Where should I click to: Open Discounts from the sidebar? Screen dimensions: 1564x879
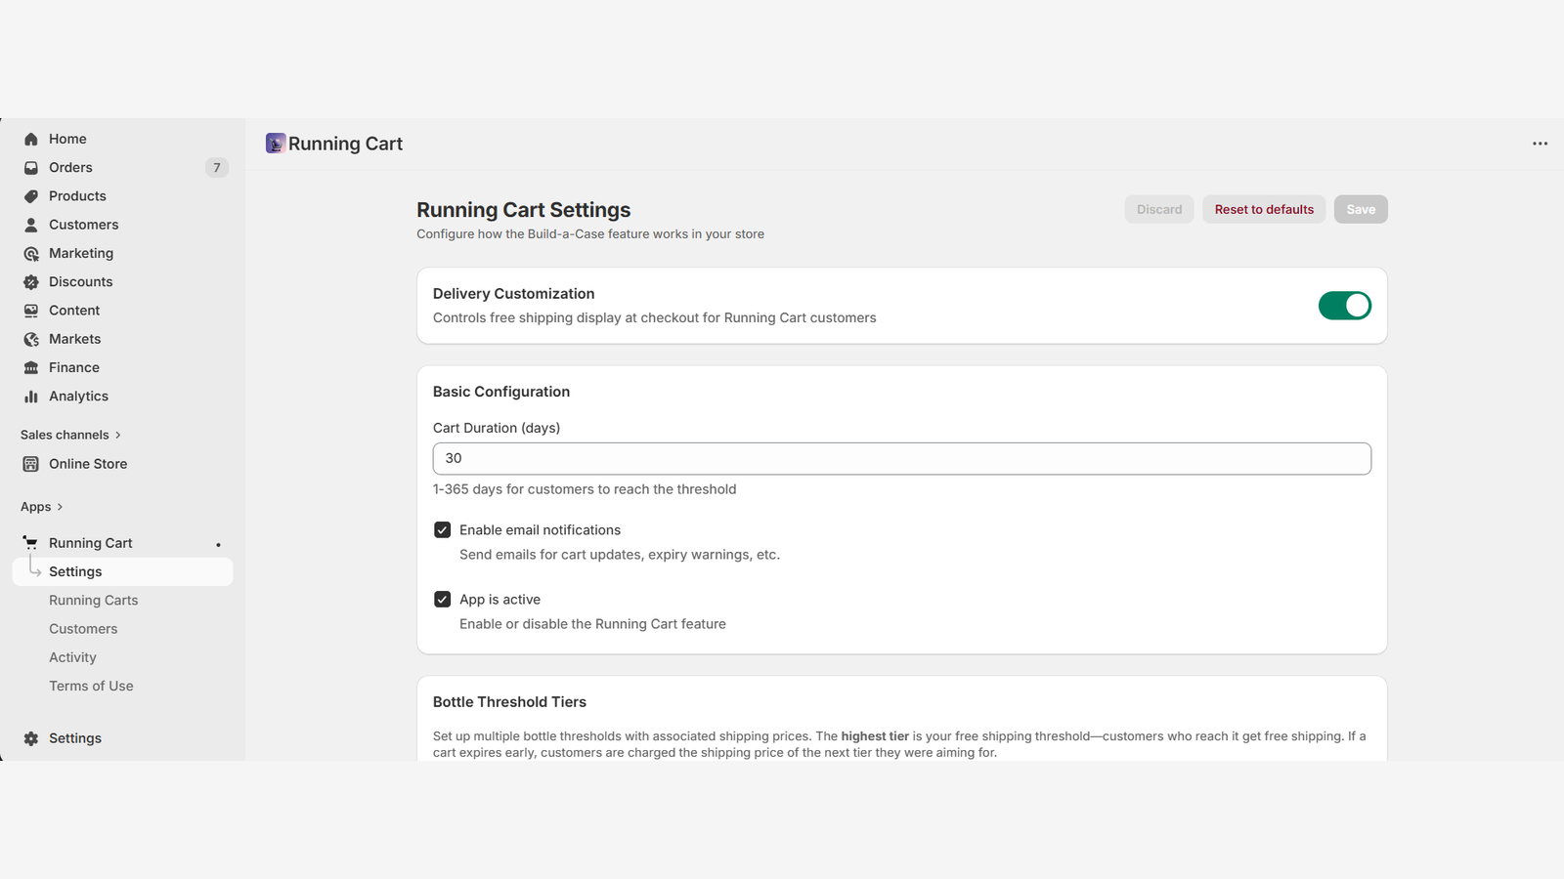click(x=31, y=281)
